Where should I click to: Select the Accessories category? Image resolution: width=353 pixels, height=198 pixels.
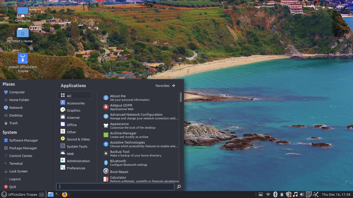click(75, 103)
